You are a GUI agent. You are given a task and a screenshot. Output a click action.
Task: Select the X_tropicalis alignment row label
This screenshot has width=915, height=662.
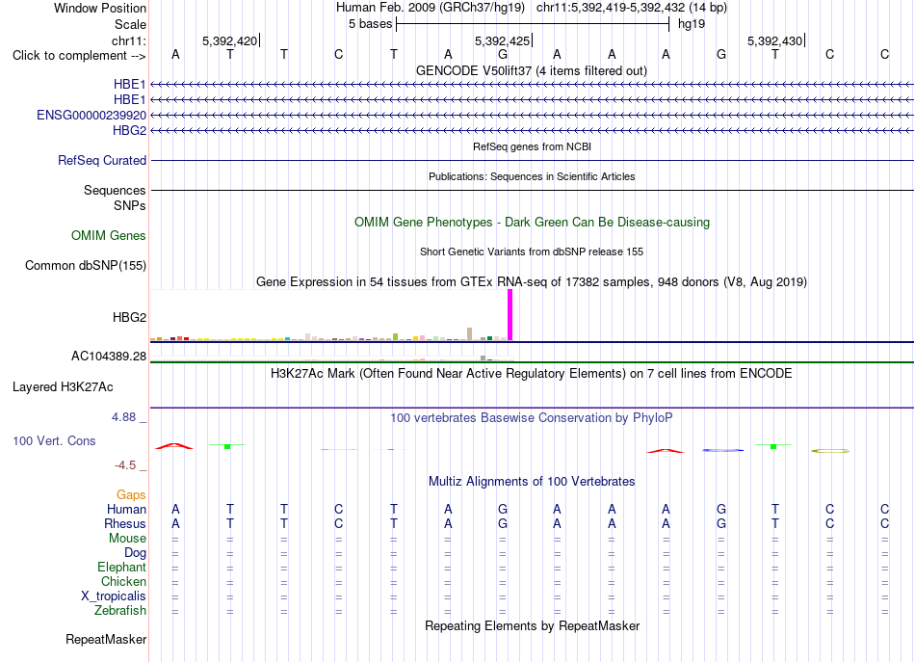coord(114,596)
